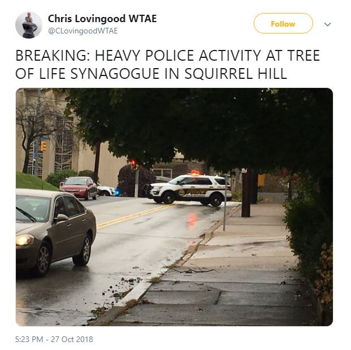
Task: Open the @CLovingoodWTAE handle link
Action: [x=83, y=31]
